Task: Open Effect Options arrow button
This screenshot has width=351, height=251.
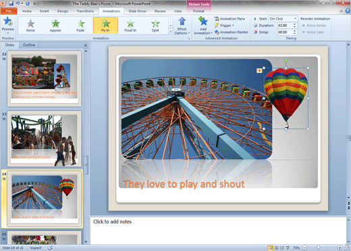Action: click(x=182, y=26)
